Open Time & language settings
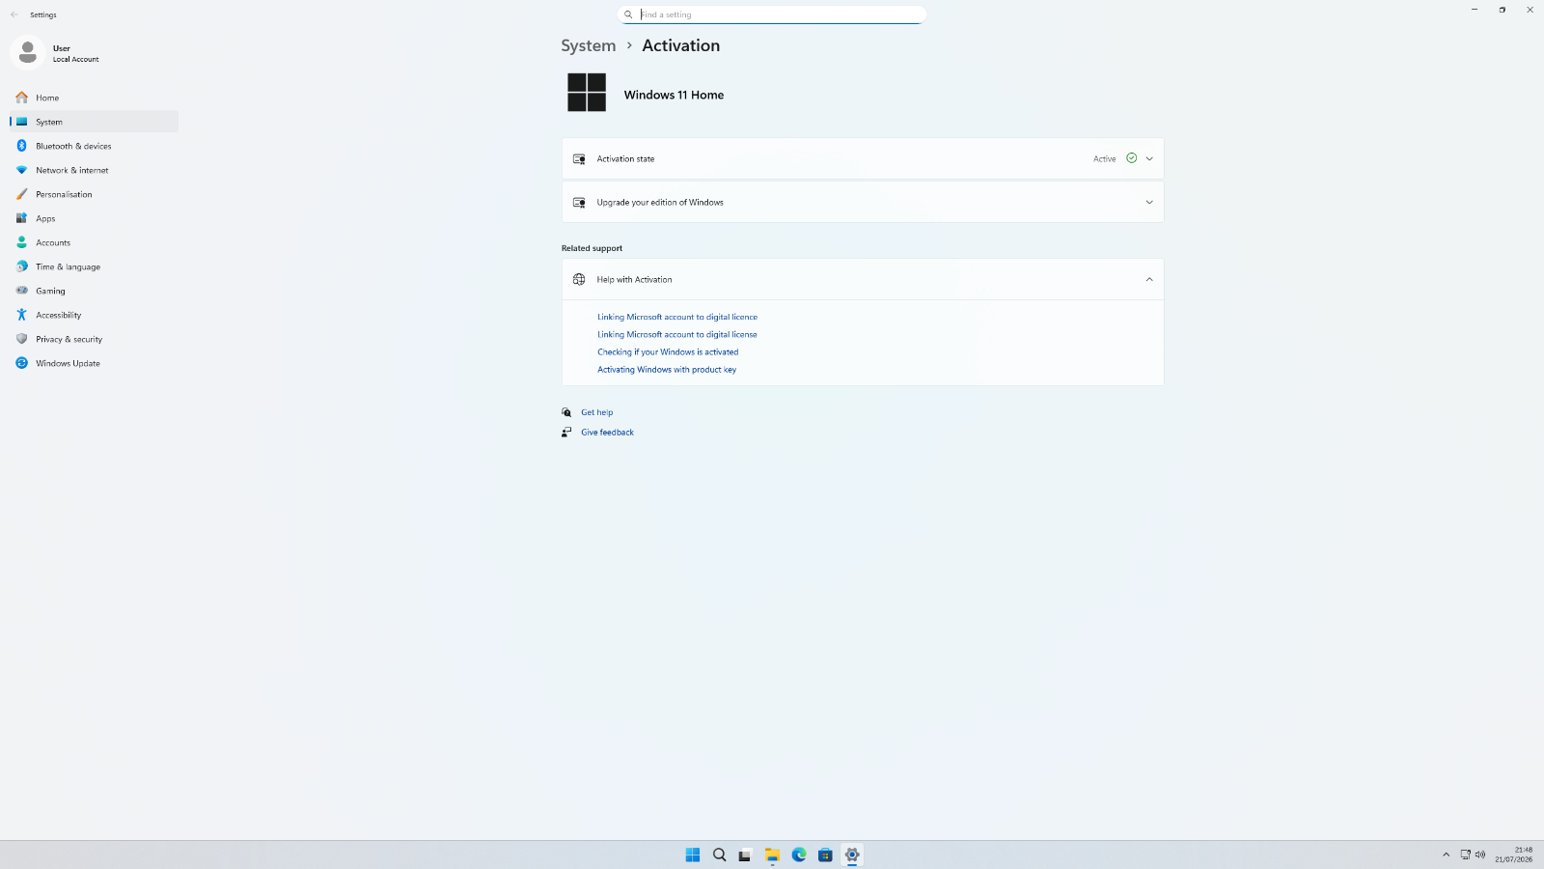The image size is (1544, 869). pos(94,266)
